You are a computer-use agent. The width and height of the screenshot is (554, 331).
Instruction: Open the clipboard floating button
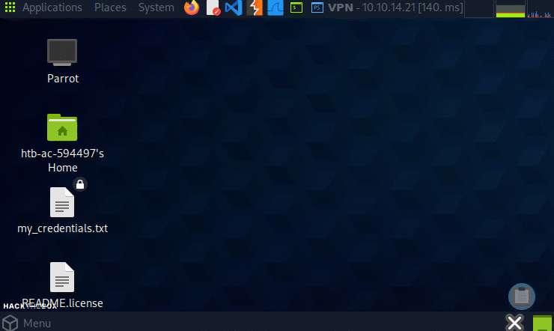pos(522,296)
